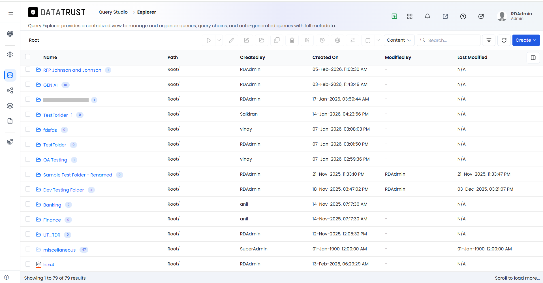
Task: Open the hamburger navigation menu
Action: click(x=11, y=12)
